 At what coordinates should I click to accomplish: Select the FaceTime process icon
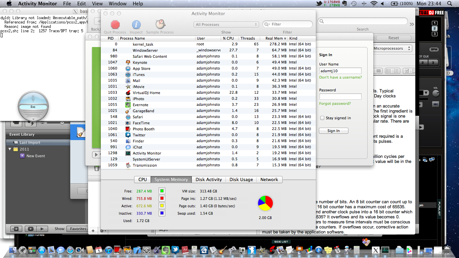tap(128, 123)
